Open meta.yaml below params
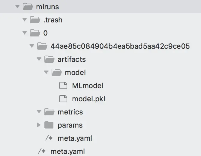Screen dimensions: 201x156 point(75,138)
